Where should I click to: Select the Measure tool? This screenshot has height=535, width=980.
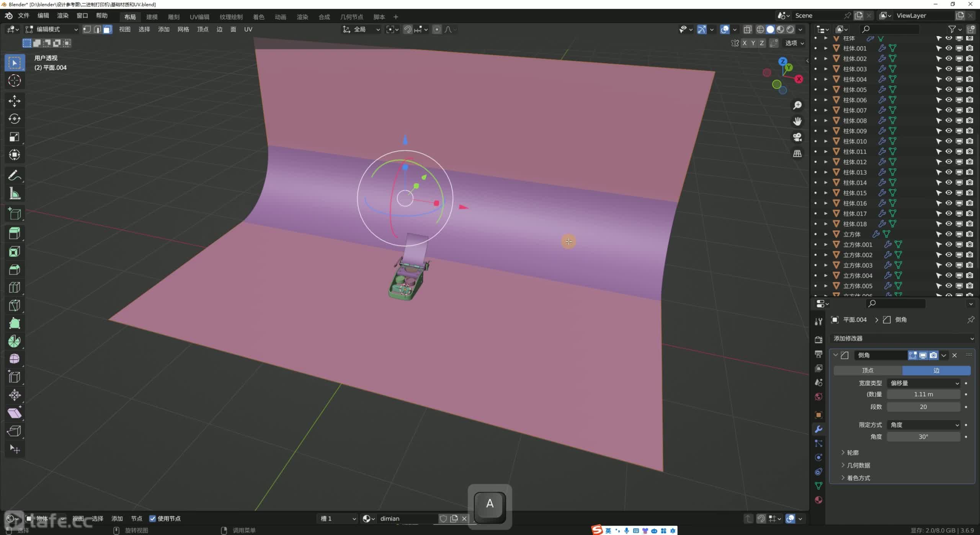[15, 194]
